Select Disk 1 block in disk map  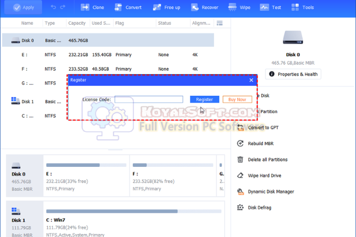tap(25, 219)
